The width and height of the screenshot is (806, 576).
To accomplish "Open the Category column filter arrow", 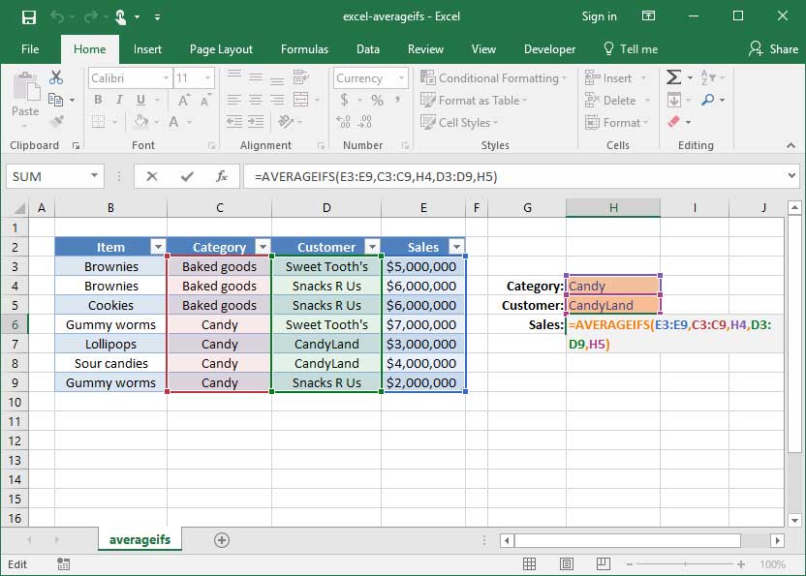I will [262, 247].
